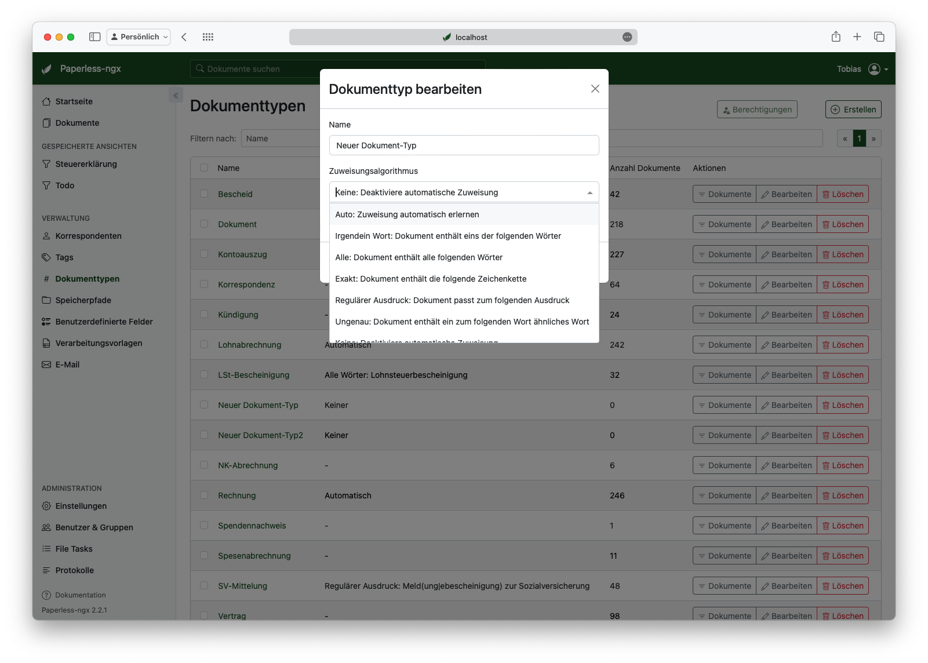Open the Safari share icon

coord(835,37)
